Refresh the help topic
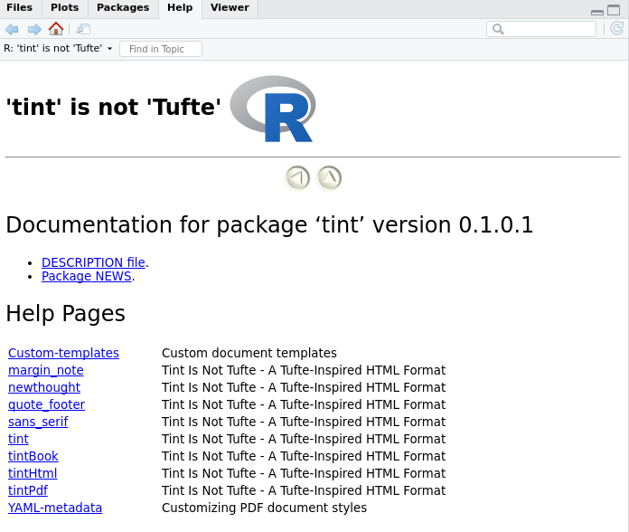629x532 pixels. [x=616, y=29]
